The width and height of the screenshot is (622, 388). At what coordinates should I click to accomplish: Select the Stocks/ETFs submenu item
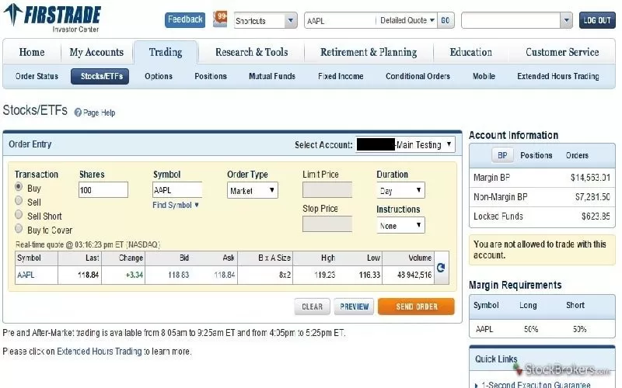coord(102,76)
